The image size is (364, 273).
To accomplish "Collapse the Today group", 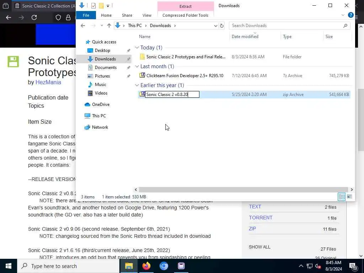I will 137,48.
